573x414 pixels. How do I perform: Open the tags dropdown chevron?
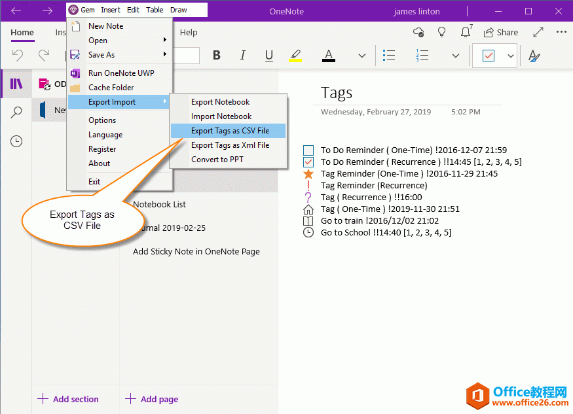[x=511, y=56]
